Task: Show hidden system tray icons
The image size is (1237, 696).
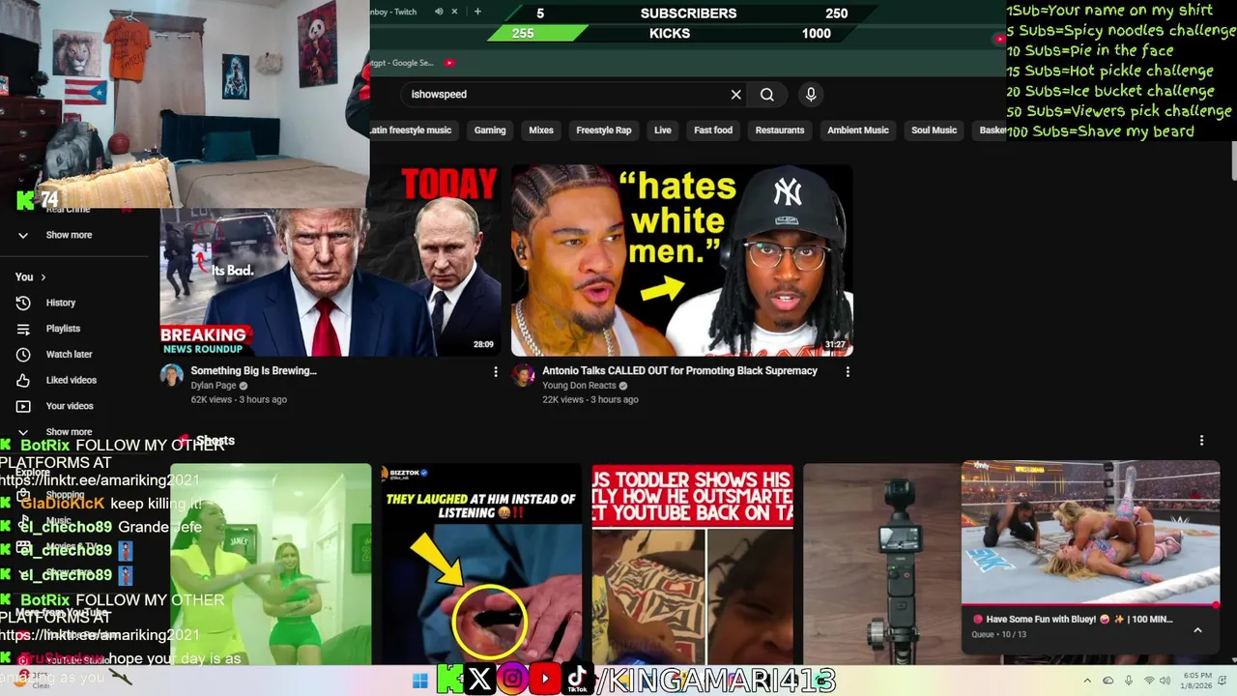Action: coord(1087,681)
